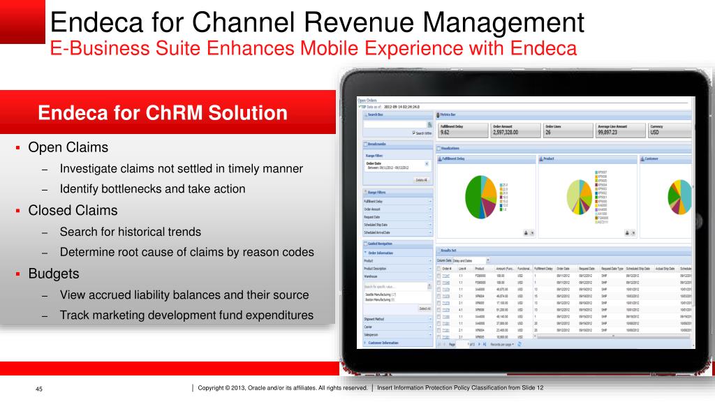Tick the checkbox on the sixth results row
715x402 pixels.
click(439, 310)
